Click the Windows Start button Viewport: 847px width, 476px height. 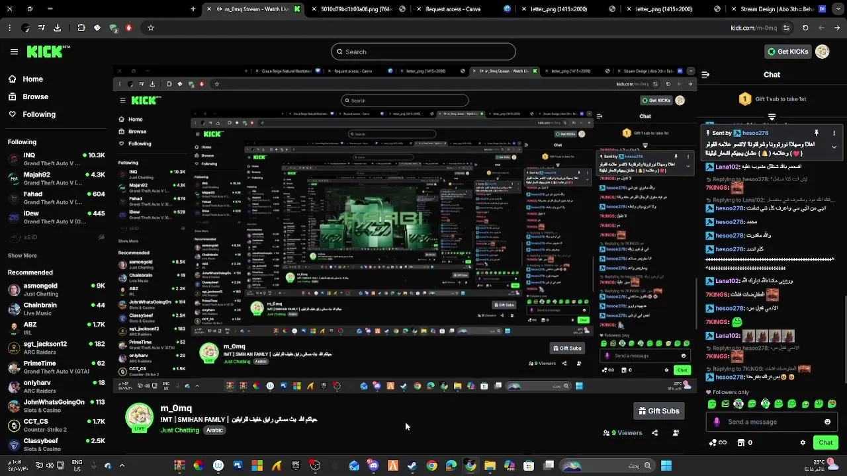(666, 465)
